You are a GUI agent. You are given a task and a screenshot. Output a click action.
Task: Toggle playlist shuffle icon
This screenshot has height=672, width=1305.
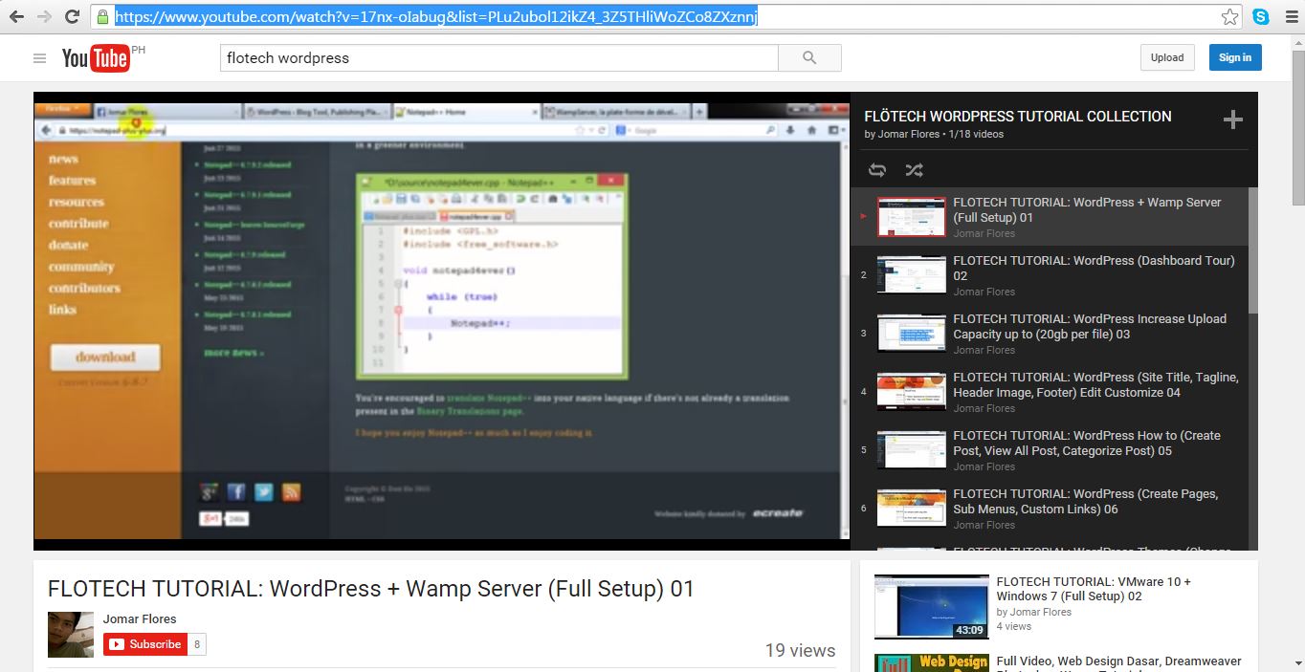click(x=914, y=170)
